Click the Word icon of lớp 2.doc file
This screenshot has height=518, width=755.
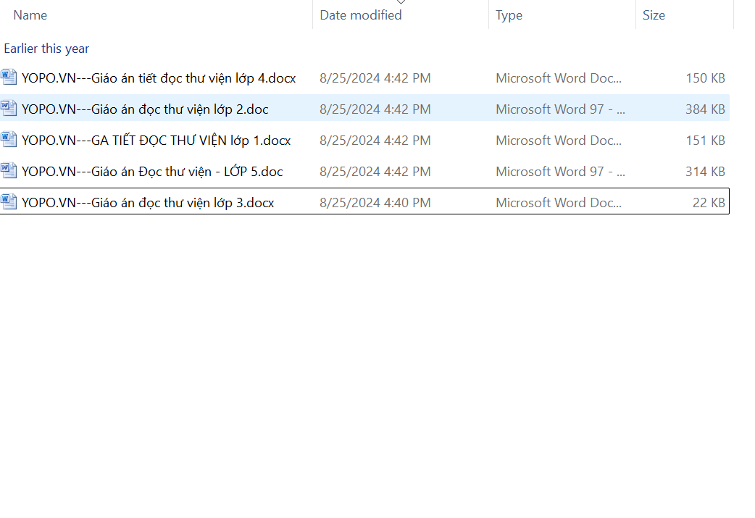[x=9, y=109]
